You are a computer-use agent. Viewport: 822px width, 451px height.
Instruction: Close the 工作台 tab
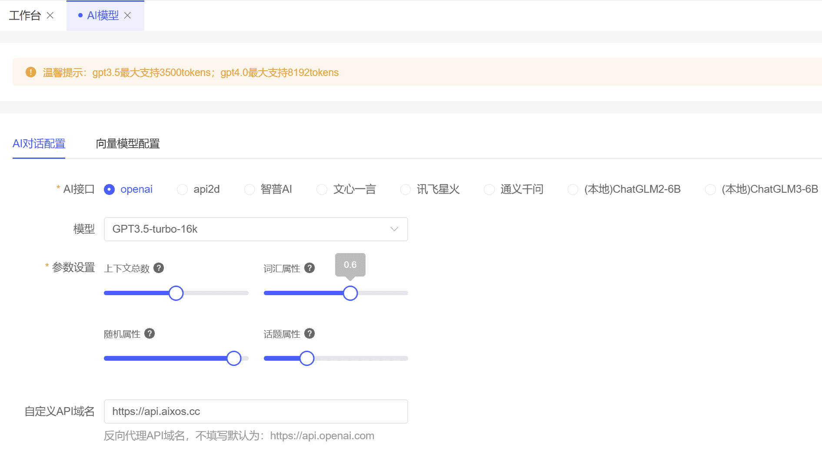(50, 16)
